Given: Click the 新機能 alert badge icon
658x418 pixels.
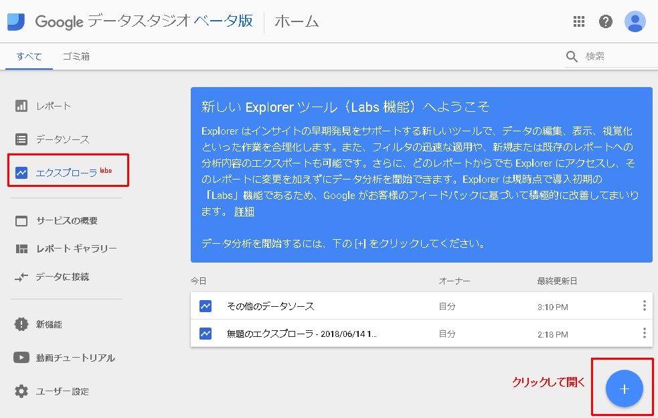Looking at the screenshot, I should pos(21,324).
